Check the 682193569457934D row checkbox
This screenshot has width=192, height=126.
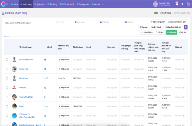7,60
